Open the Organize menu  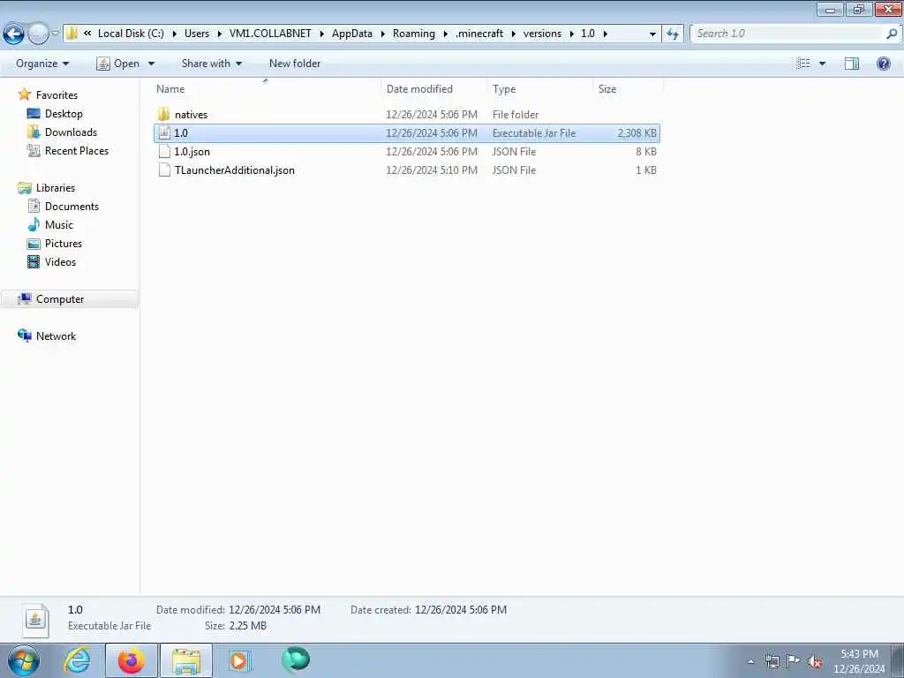pos(42,64)
